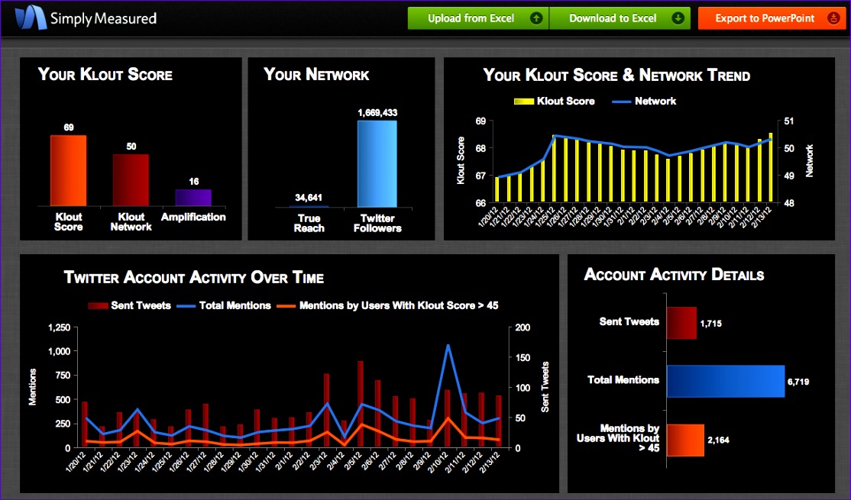Screen dimensions: 851x500
Task: Click the blue Network legend line icon
Action: point(623,101)
